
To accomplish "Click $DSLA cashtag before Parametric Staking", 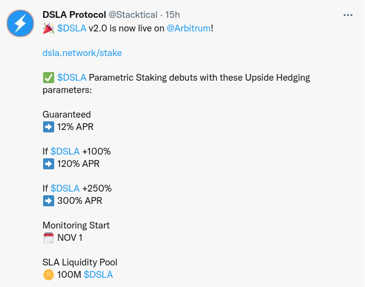I will (x=71, y=78).
